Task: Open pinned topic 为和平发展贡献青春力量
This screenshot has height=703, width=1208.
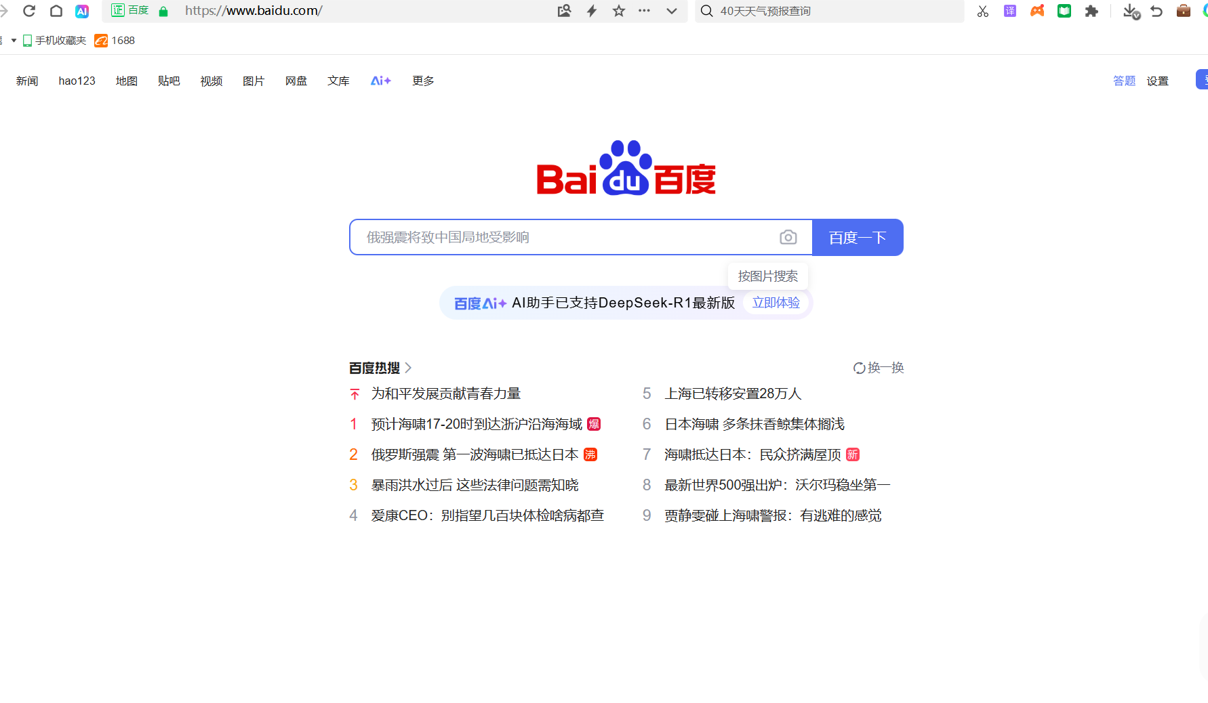Action: pyautogui.click(x=446, y=393)
